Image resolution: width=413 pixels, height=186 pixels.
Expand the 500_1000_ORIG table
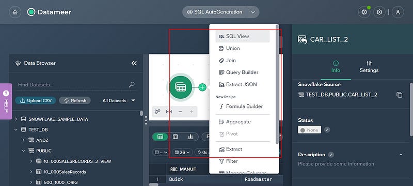click(31, 182)
